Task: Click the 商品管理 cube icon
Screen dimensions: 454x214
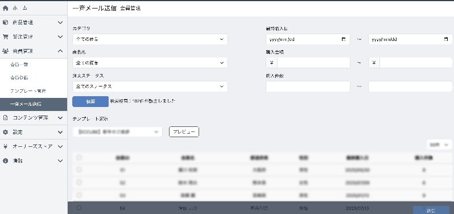Action: pyautogui.click(x=5, y=22)
